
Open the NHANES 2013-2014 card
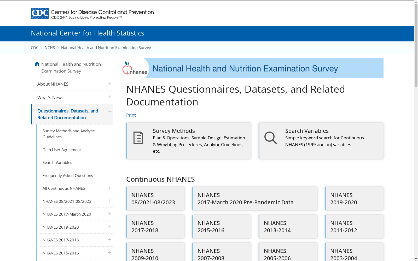tap(288, 227)
